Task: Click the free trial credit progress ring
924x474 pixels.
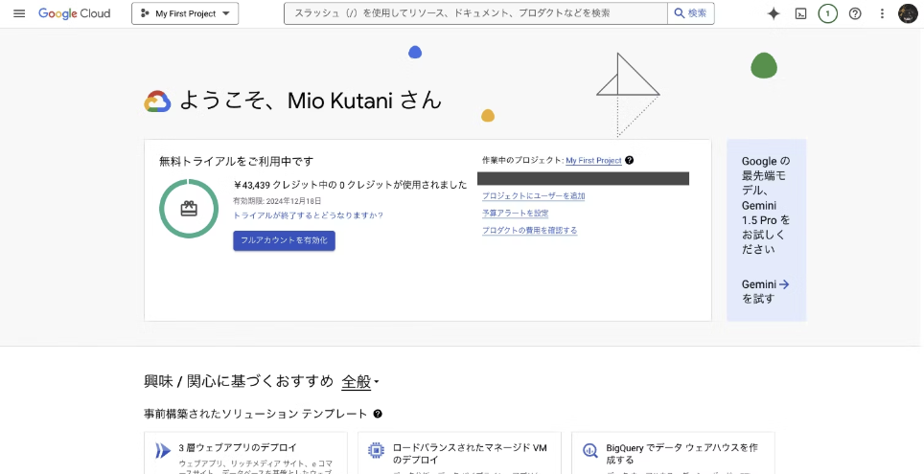Action: 189,209
